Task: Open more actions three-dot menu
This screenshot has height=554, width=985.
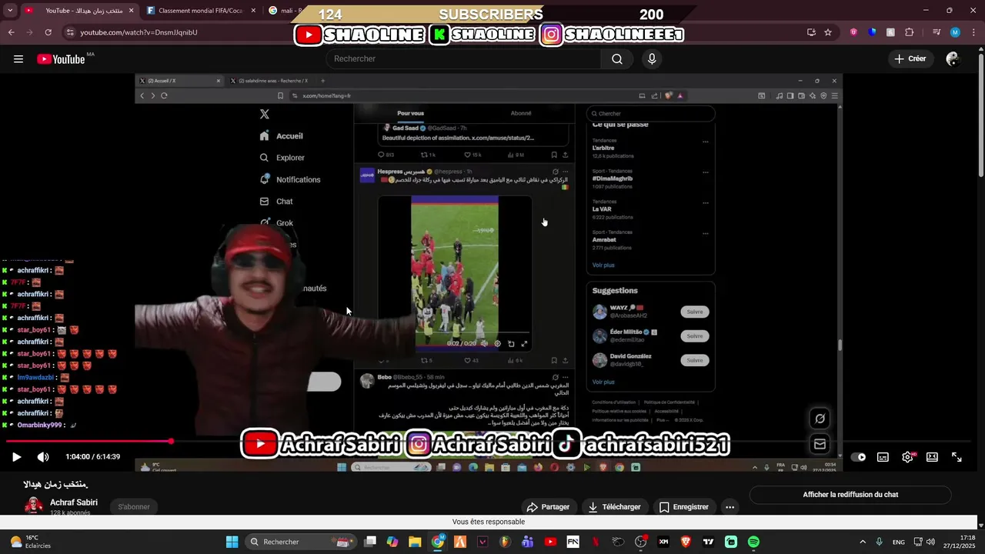Action: point(730,507)
